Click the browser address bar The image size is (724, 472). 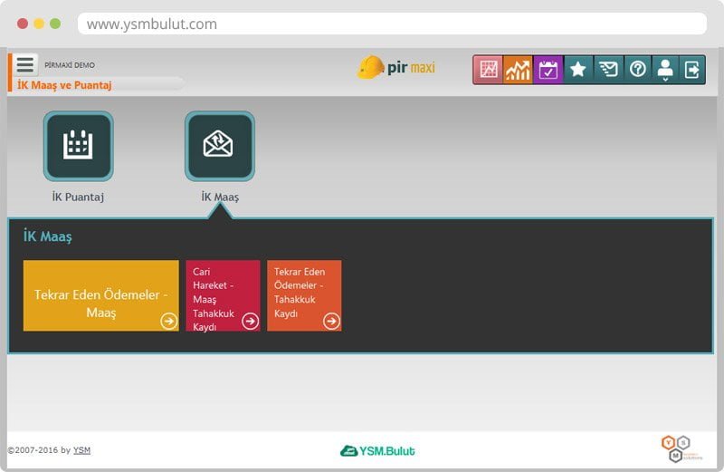[391, 24]
